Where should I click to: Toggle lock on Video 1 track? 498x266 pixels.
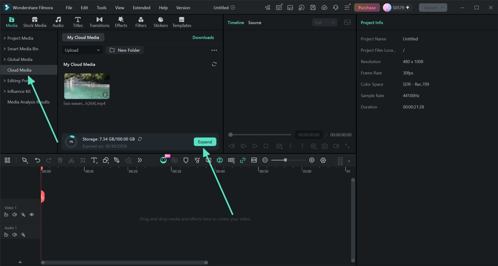(x=6, y=215)
